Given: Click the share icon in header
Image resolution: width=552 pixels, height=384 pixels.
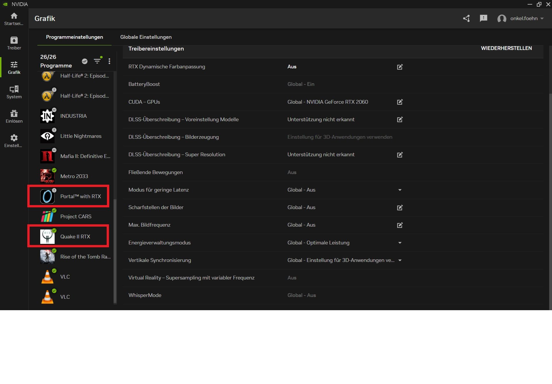Looking at the screenshot, I should point(466,18).
